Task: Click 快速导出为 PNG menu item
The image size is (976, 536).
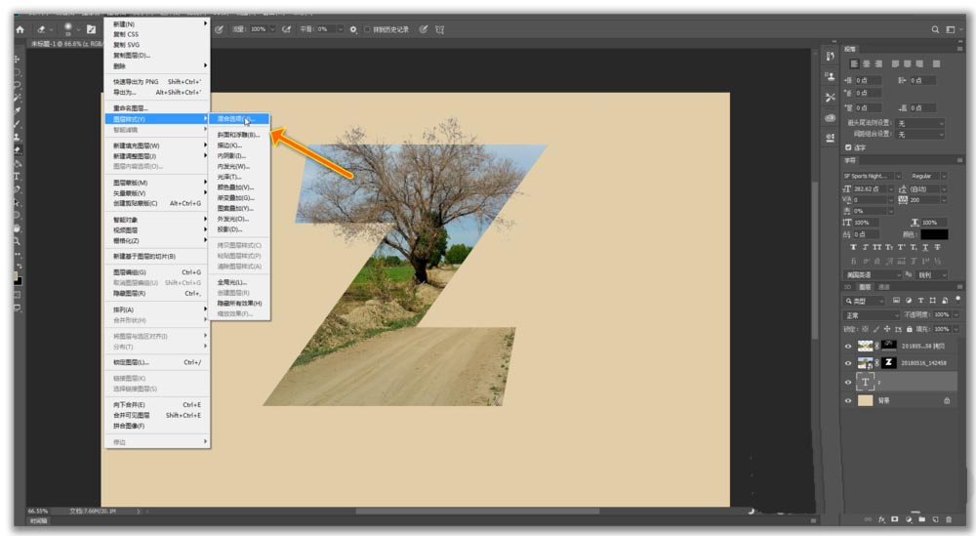Action: click(157, 82)
